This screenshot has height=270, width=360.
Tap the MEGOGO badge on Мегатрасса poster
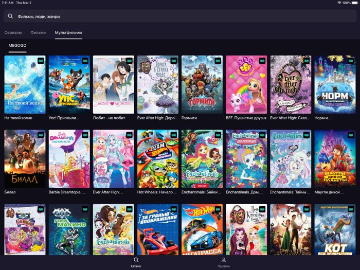pyautogui.click(x=218, y=209)
